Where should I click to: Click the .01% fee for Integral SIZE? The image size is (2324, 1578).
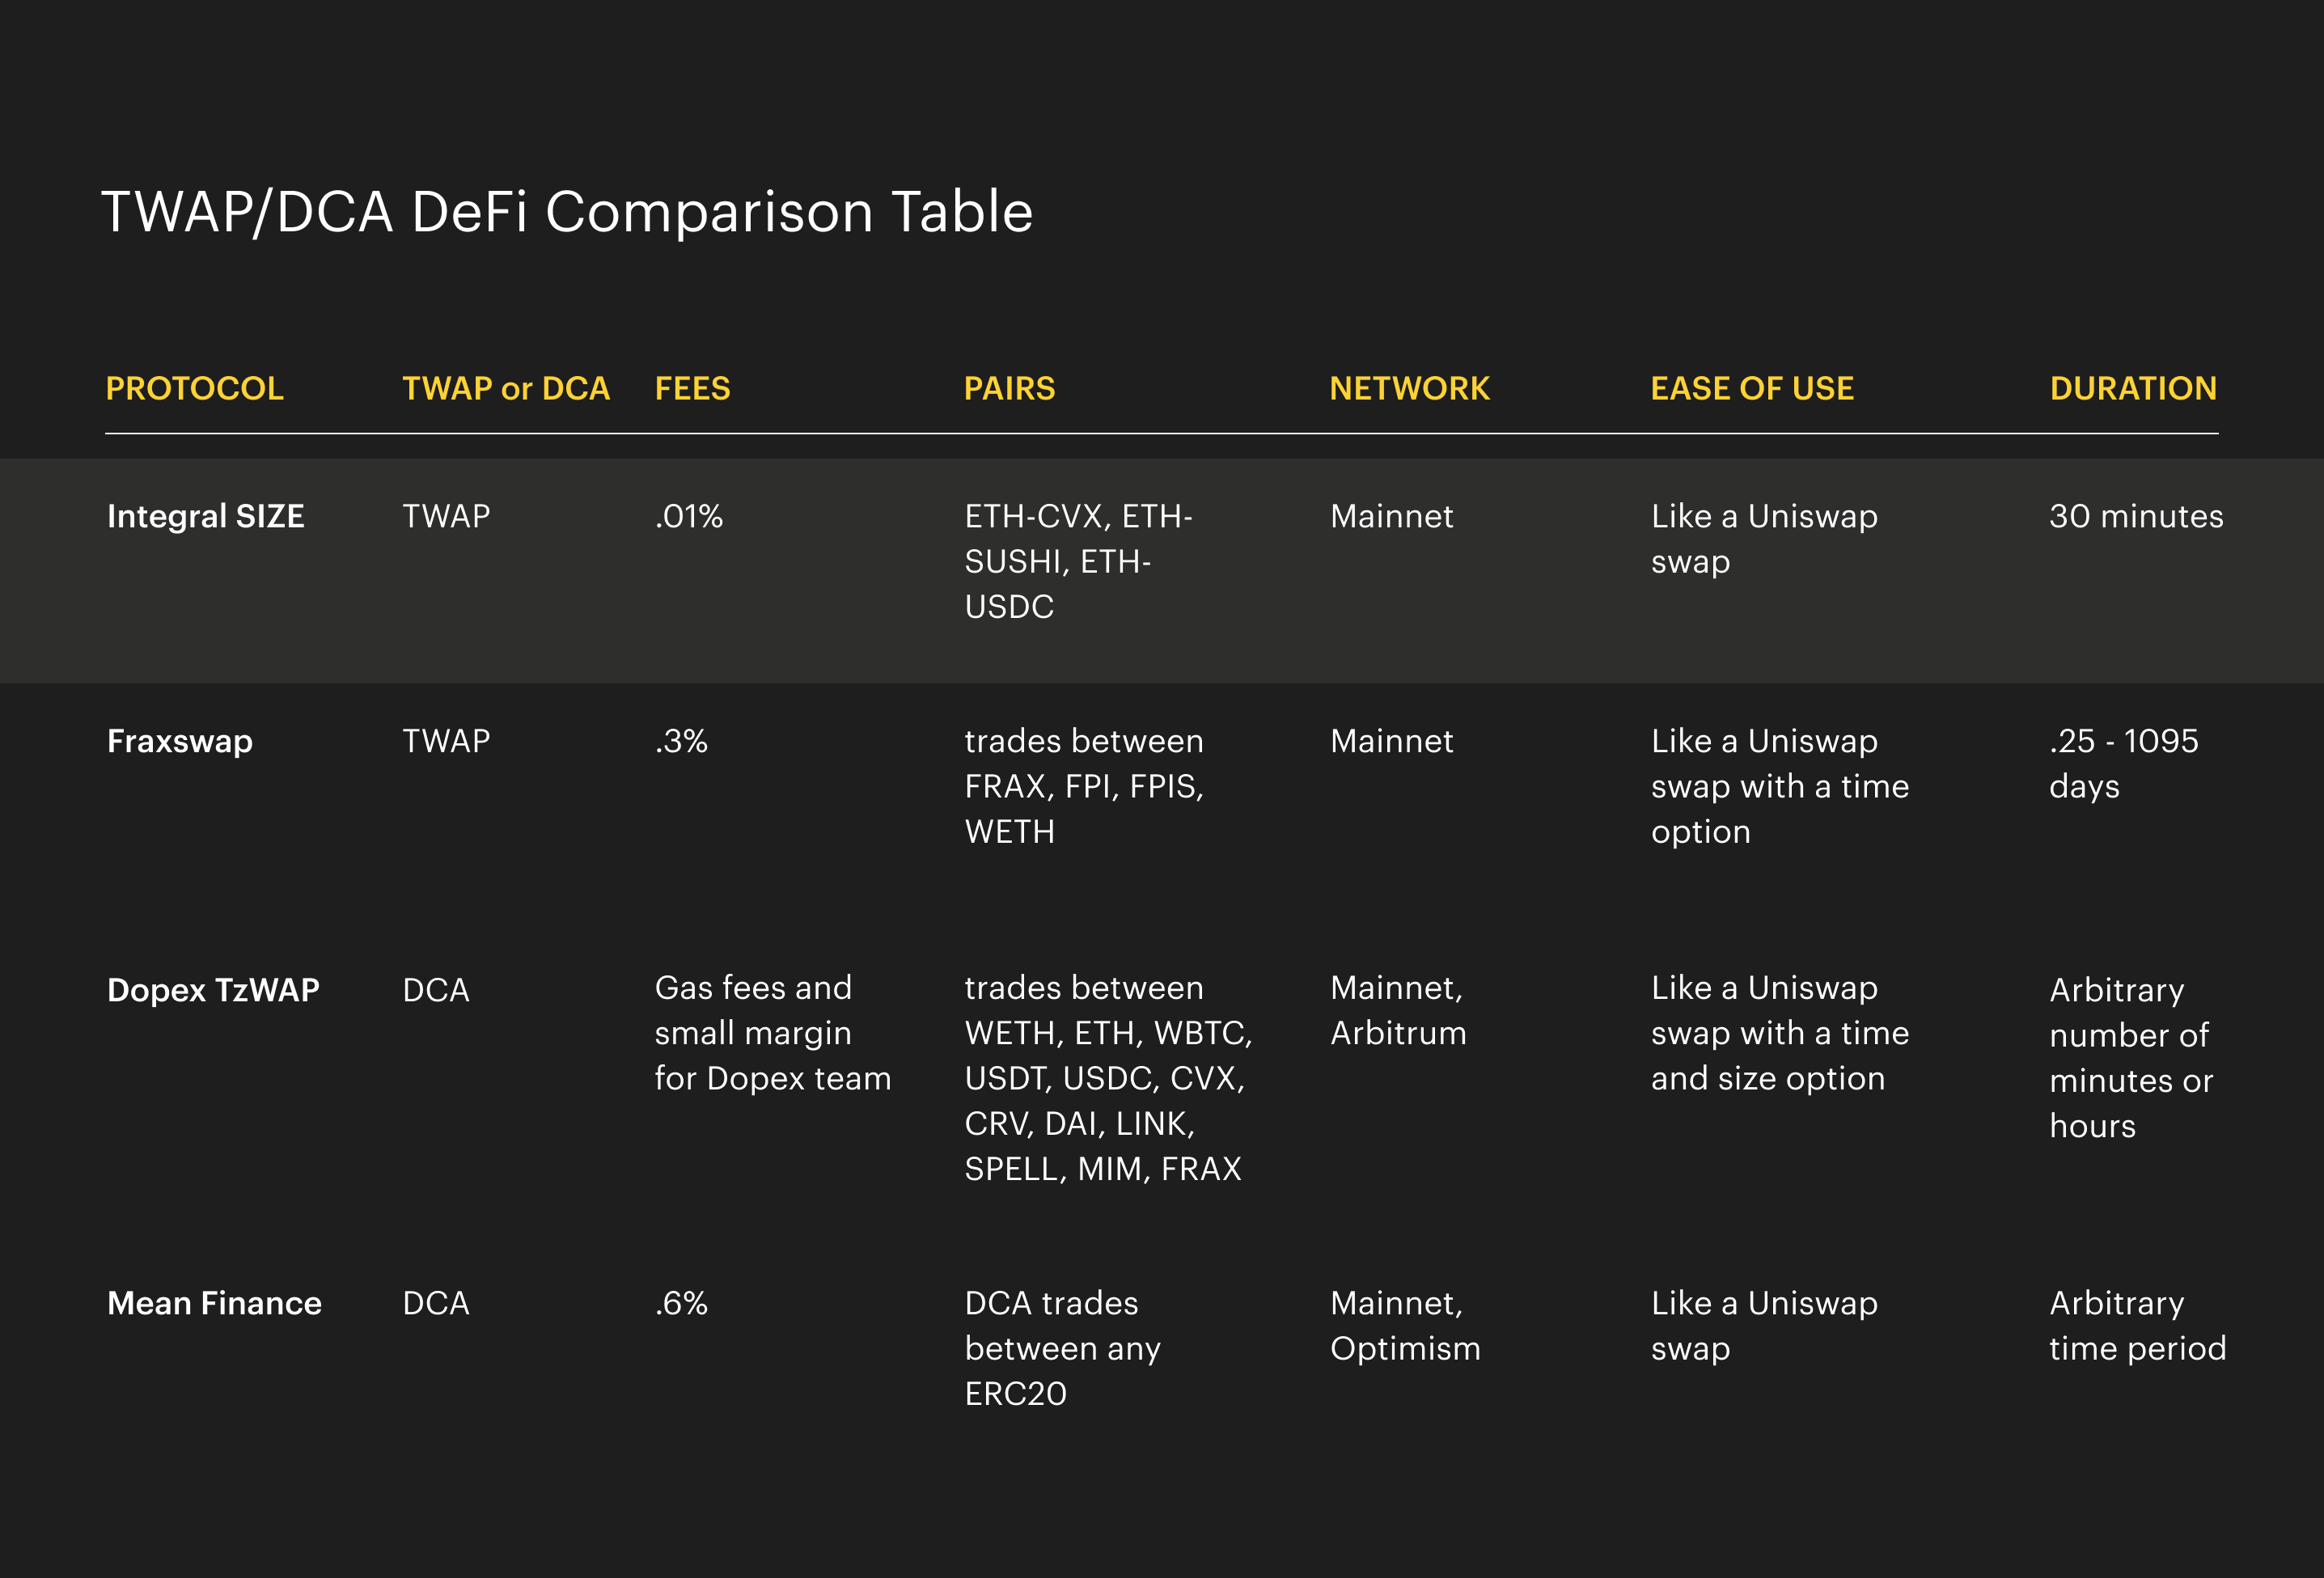click(x=689, y=516)
